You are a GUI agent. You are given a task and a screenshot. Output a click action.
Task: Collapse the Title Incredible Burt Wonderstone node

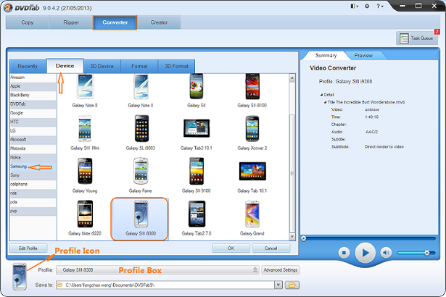(326, 102)
